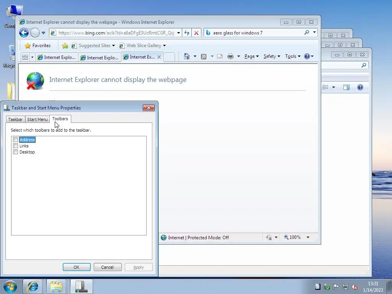Click the magnifier Search icon in IE
Screen dimensions: 392x294
point(307,33)
